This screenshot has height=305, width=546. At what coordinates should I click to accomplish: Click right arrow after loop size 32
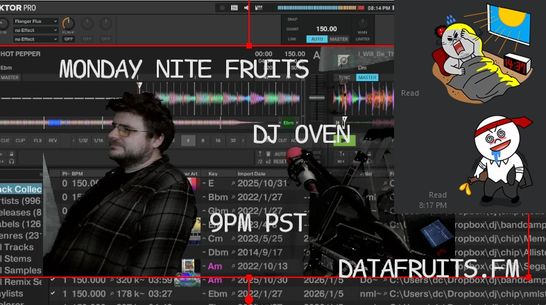243,141
